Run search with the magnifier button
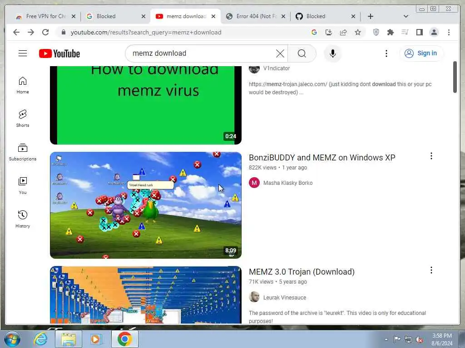Image resolution: width=465 pixels, height=348 pixels. 302,53
